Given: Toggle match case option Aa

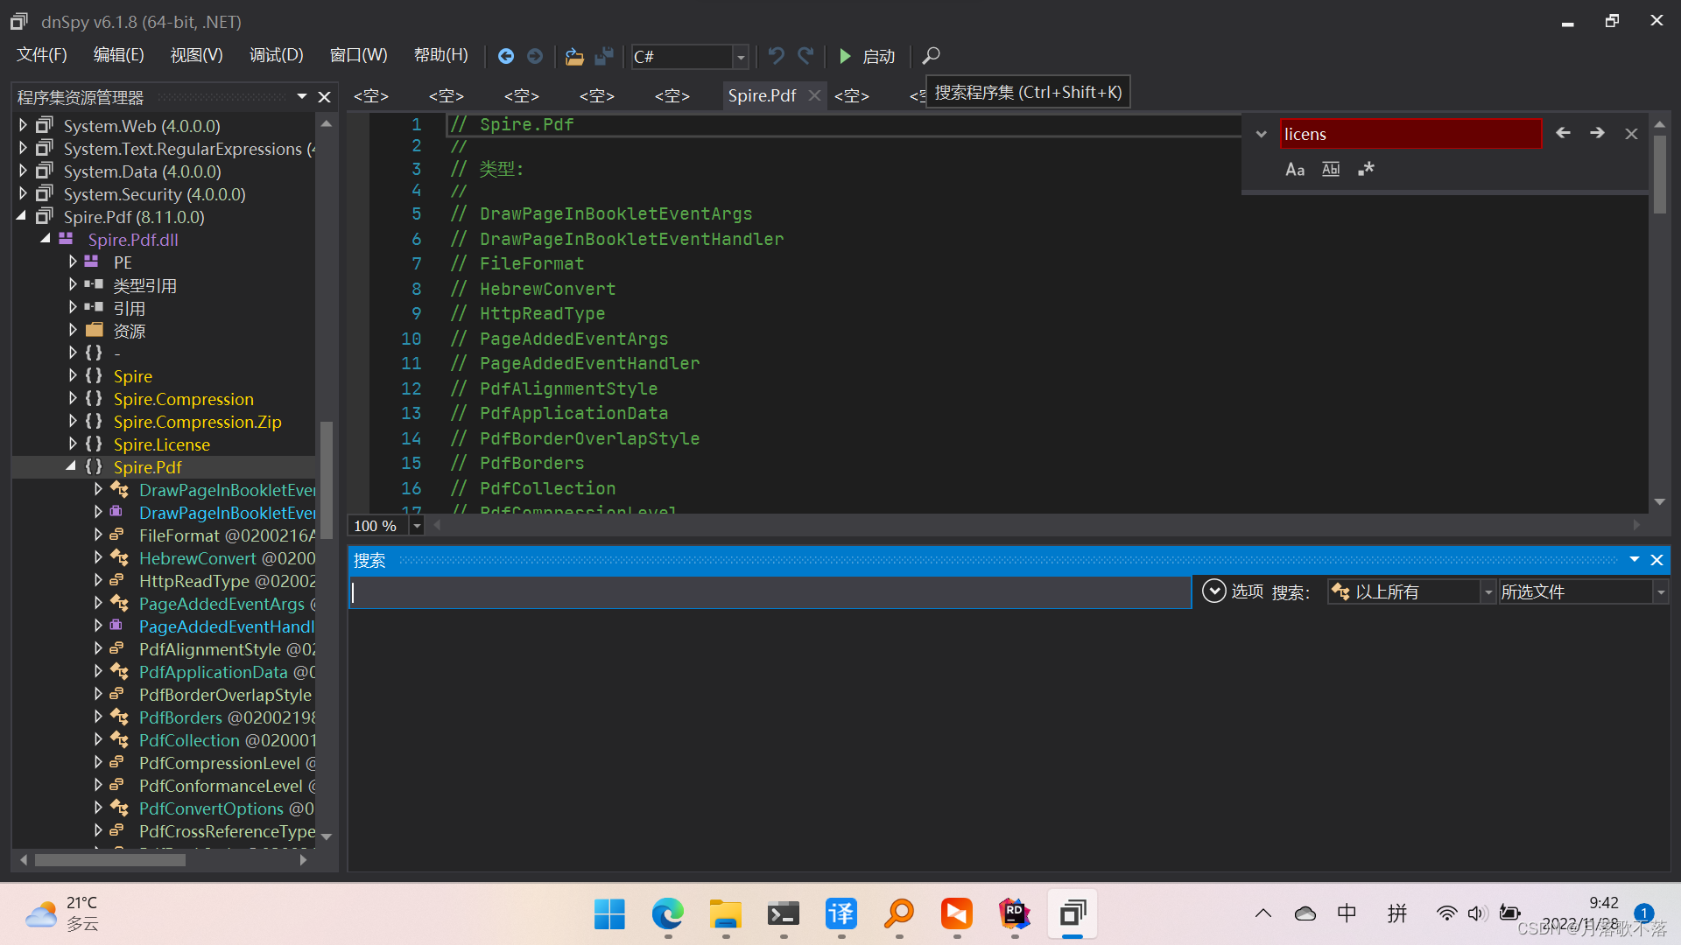Looking at the screenshot, I should [x=1294, y=170].
